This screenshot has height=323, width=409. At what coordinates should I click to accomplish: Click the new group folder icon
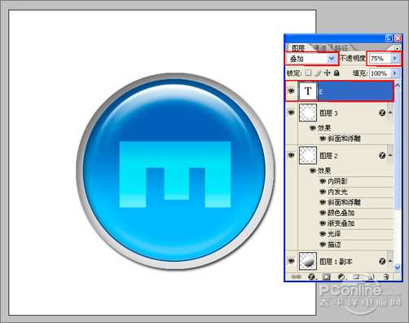356,277
